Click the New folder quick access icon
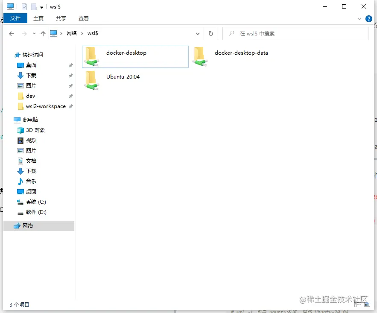The image size is (377, 313). [x=34, y=7]
